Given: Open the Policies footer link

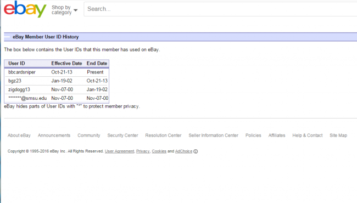Looking at the screenshot, I should point(253,136).
